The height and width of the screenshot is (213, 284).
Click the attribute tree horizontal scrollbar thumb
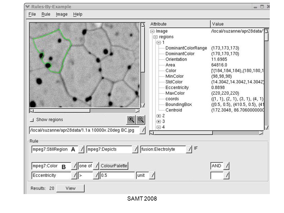pyautogui.click(x=183, y=133)
